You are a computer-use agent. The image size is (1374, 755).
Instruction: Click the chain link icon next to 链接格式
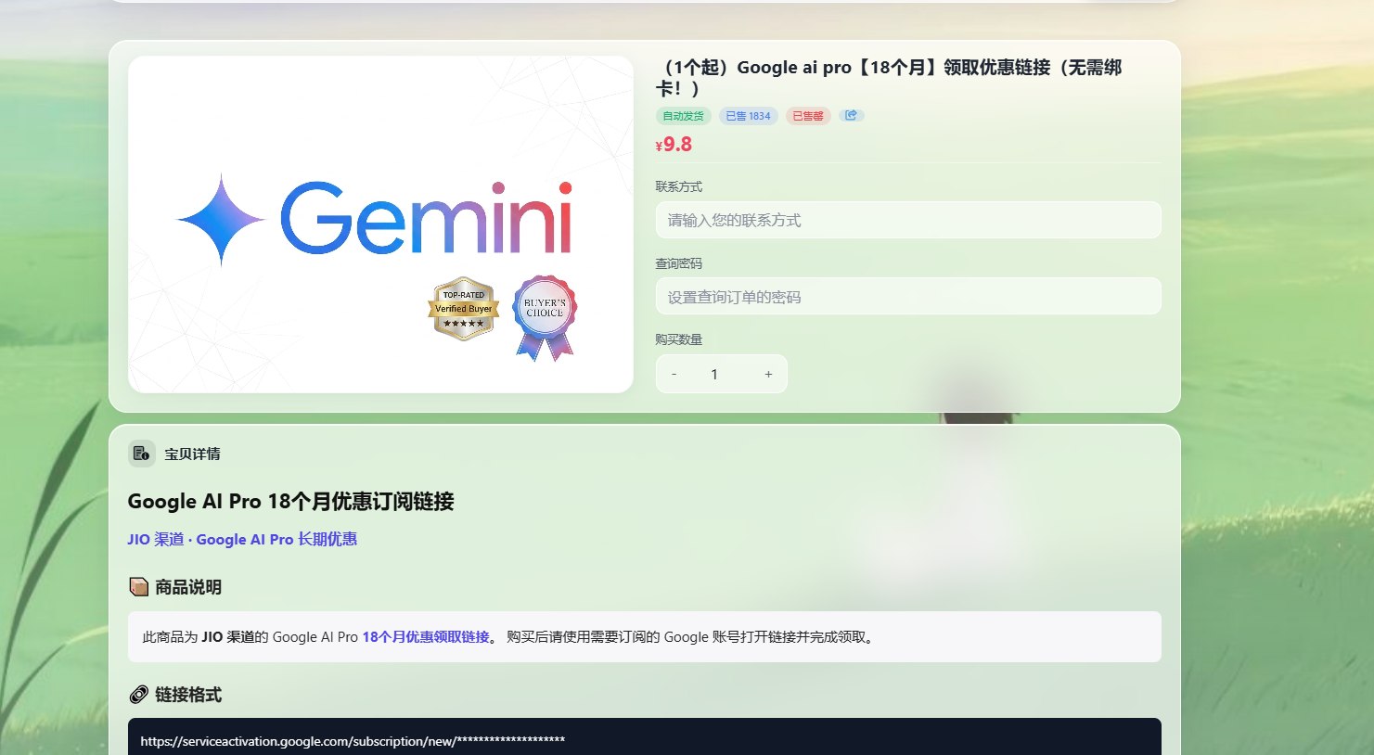pos(138,695)
